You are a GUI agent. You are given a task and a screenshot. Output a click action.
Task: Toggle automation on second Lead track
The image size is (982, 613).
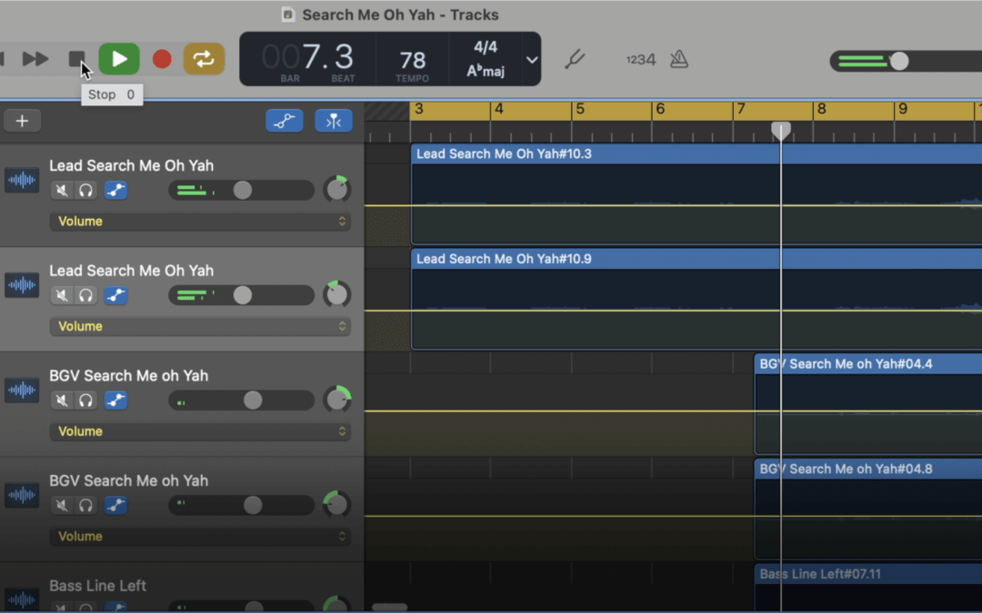(x=115, y=295)
